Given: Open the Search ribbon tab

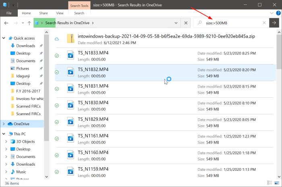Looking at the screenshot, I should [79, 13].
